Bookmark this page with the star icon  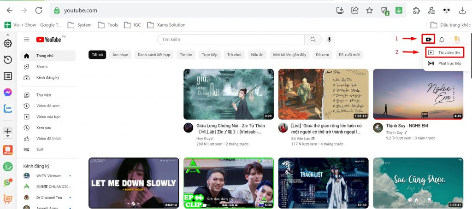[369, 11]
